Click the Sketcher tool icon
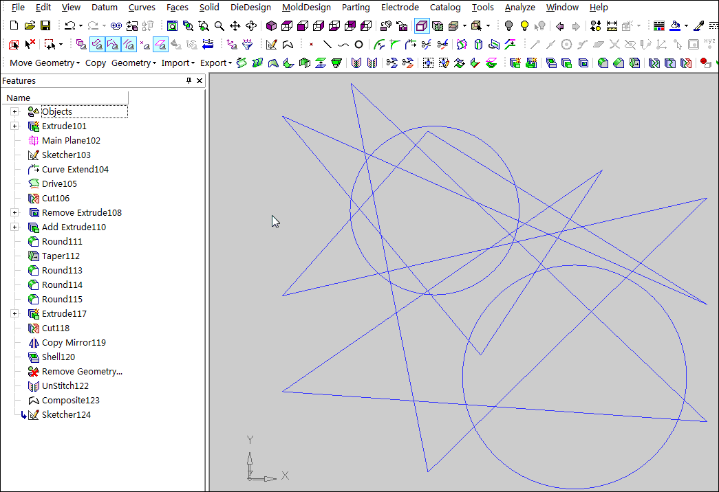Screen dimensions: 719x492 (271, 45)
